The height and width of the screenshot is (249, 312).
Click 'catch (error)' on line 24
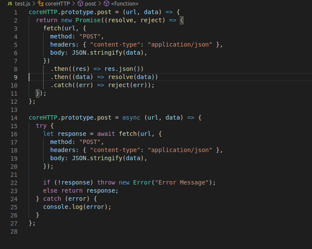coord(66,199)
